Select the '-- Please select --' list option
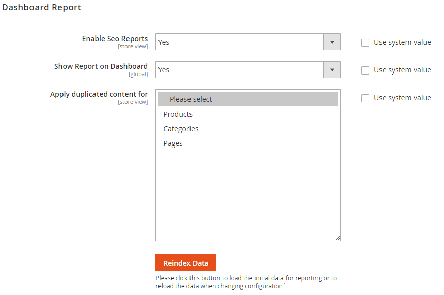Image resolution: width=444 pixels, height=295 pixels. [x=247, y=99]
